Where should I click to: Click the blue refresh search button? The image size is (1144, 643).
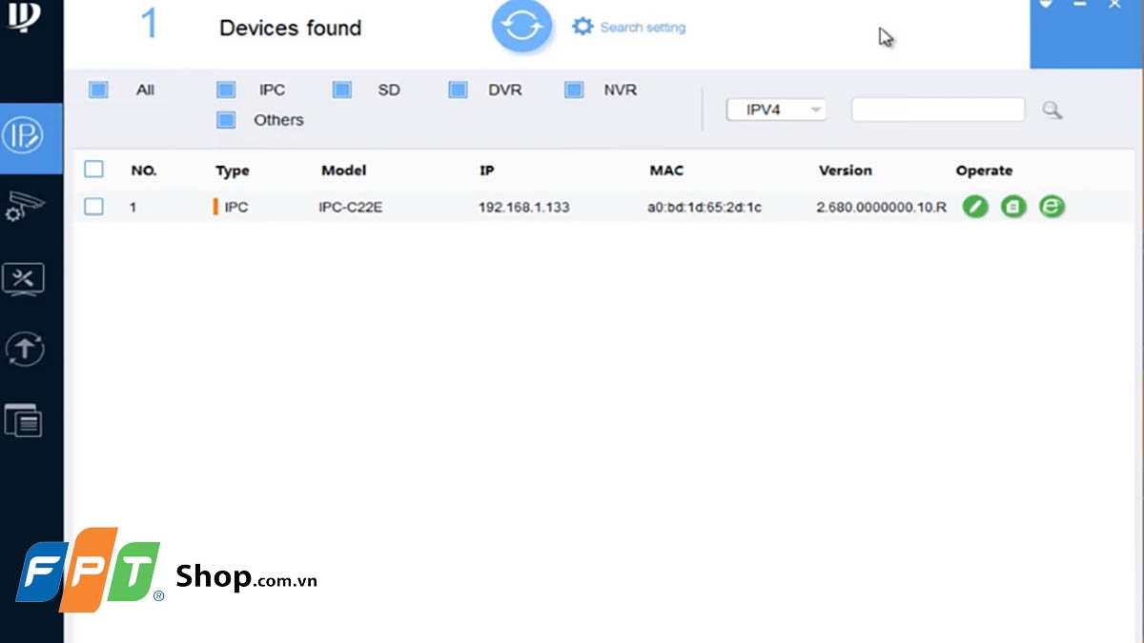pyautogui.click(x=521, y=26)
